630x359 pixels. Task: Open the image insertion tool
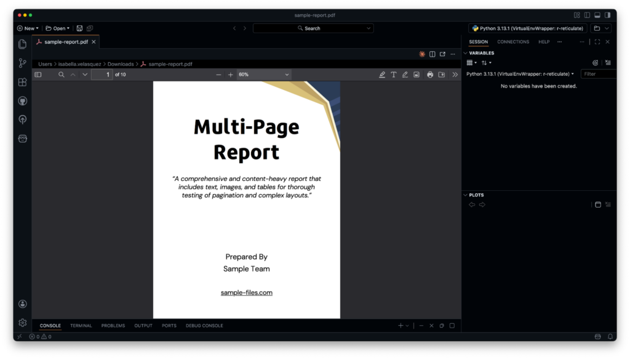(x=416, y=74)
